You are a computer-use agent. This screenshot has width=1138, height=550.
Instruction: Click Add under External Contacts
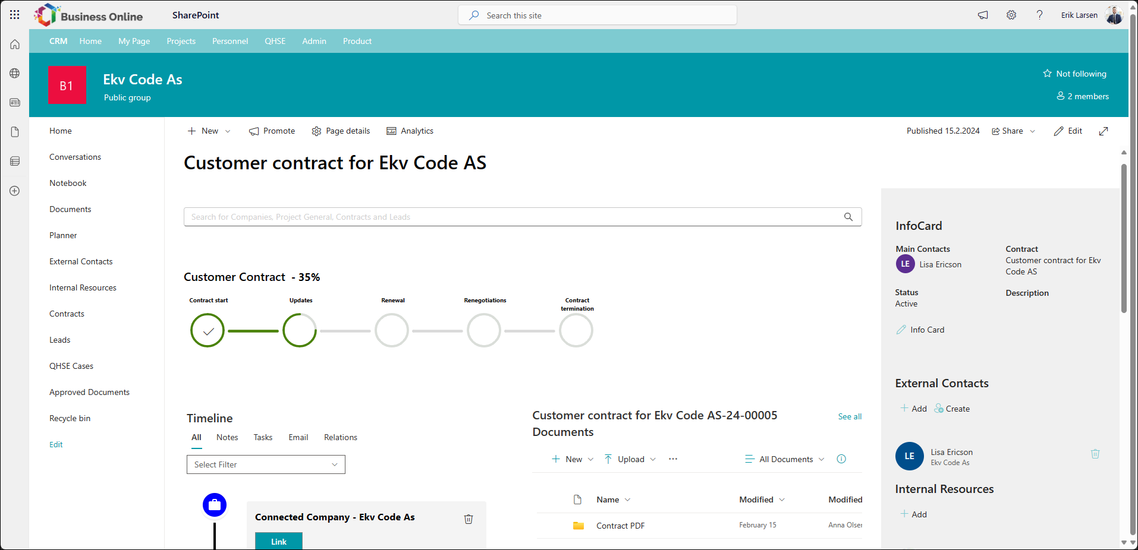point(914,409)
